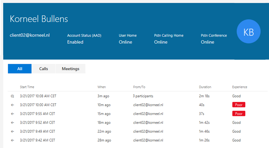269x148 pixels.
Task: Switch to the Calls tab
Action: [44, 69]
